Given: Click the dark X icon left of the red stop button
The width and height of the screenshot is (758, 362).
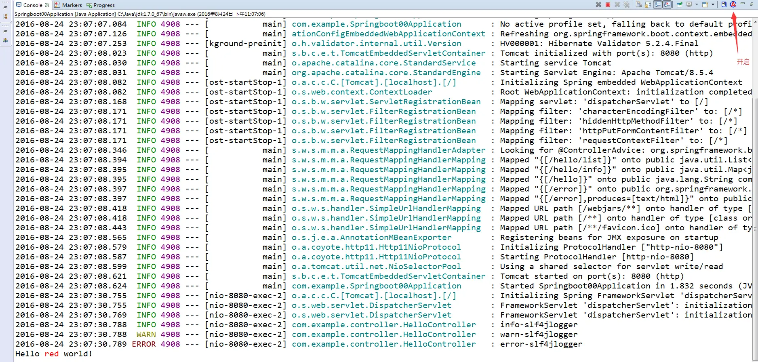Looking at the screenshot, I should point(598,5).
